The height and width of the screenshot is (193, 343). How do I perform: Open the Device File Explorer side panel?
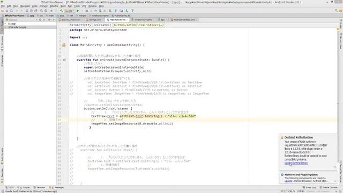point(341,172)
